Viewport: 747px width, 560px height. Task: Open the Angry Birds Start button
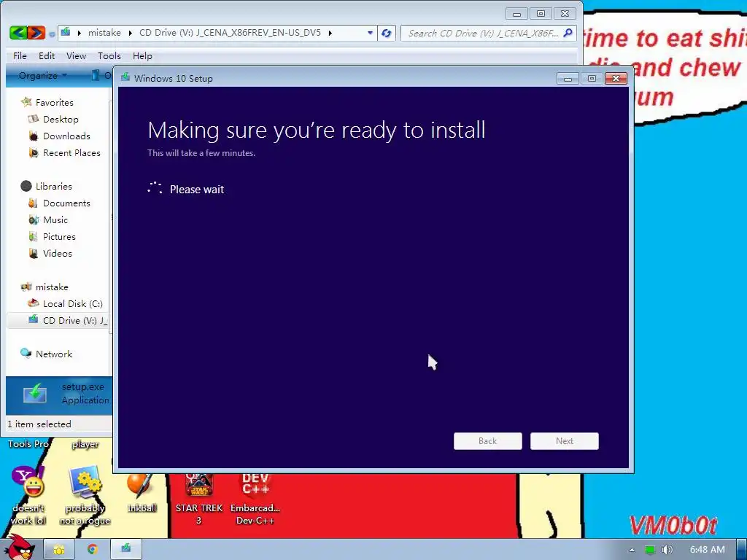pos(20,547)
